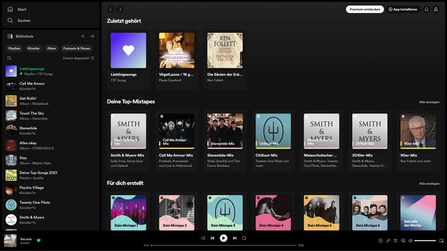Adjust the volume slider
Screen dimensions: 447x251
[x=425, y=240]
